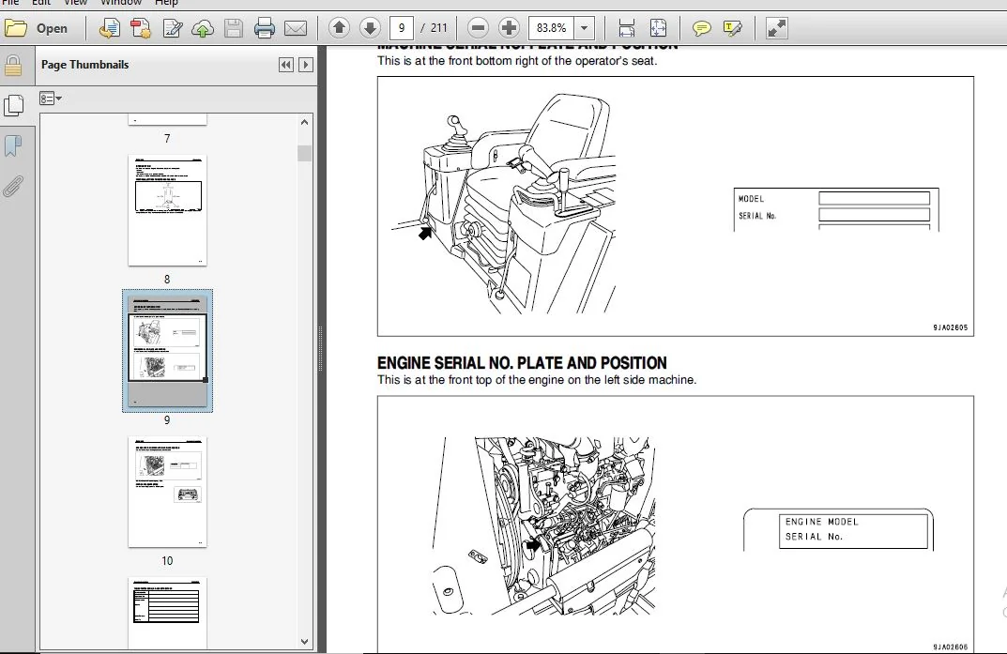This screenshot has width=1007, height=654.
Task: Click the Open folder icon
Action: pyautogui.click(x=15, y=28)
